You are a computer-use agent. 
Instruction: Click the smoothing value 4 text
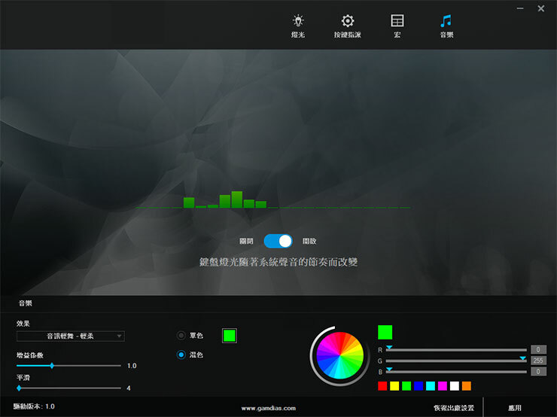tap(129, 388)
